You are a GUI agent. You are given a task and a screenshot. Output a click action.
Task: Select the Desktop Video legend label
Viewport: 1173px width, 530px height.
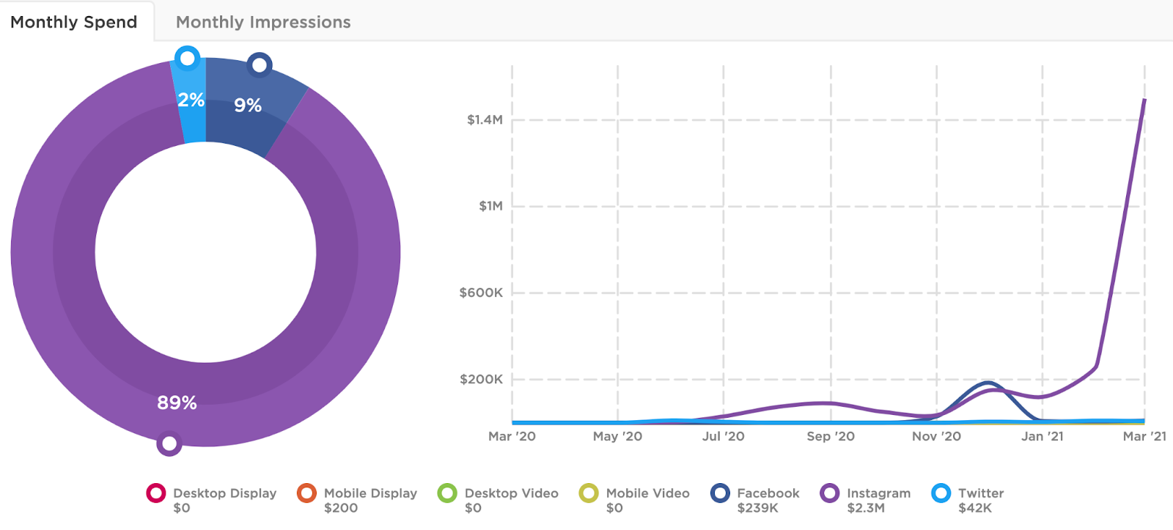point(512,493)
